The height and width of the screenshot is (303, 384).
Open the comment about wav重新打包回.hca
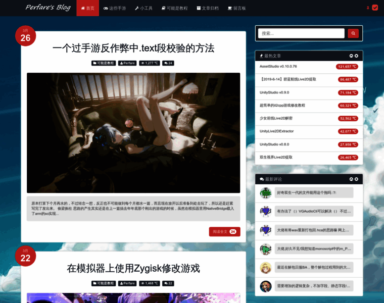314,230
